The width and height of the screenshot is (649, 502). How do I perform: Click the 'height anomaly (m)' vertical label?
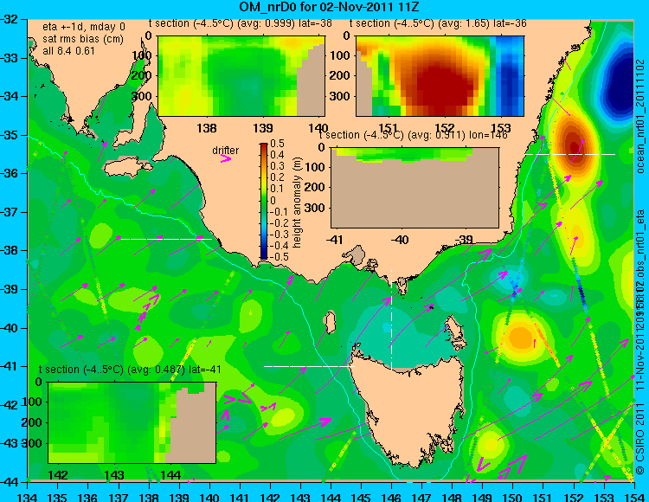(298, 203)
